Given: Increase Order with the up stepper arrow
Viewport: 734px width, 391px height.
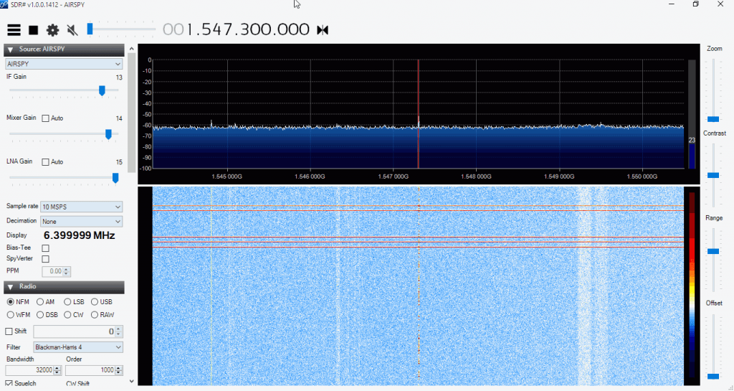Looking at the screenshot, I should point(119,368).
